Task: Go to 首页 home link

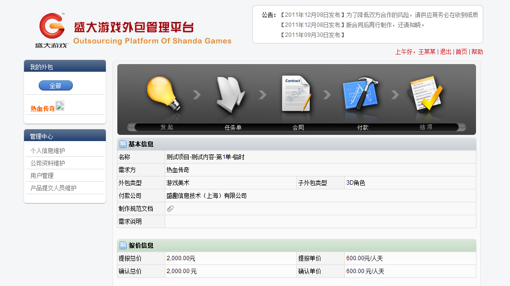Action: (461, 52)
